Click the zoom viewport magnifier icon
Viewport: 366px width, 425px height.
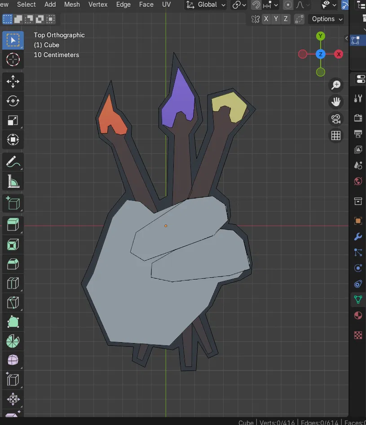coord(336,85)
